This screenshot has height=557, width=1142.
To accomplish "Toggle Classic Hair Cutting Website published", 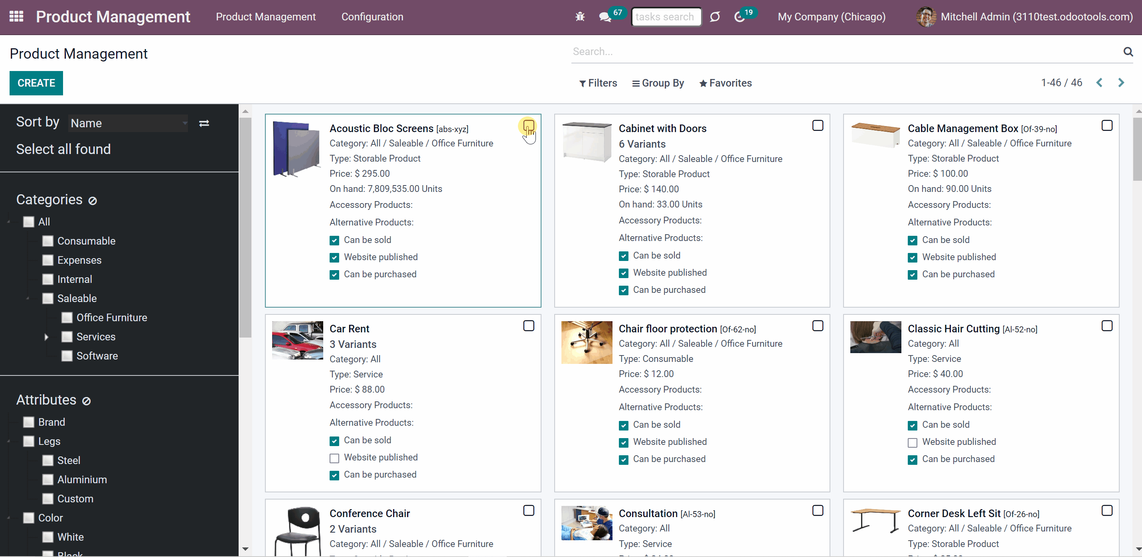I will pyautogui.click(x=912, y=442).
